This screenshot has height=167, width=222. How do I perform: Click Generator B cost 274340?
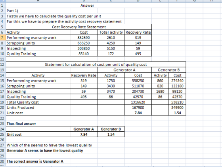(177, 81)
